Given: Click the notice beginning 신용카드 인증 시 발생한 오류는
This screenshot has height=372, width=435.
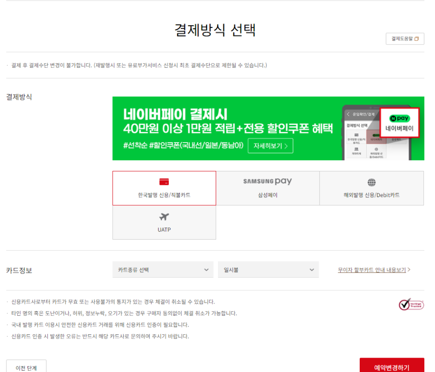Looking at the screenshot, I should [100, 336].
